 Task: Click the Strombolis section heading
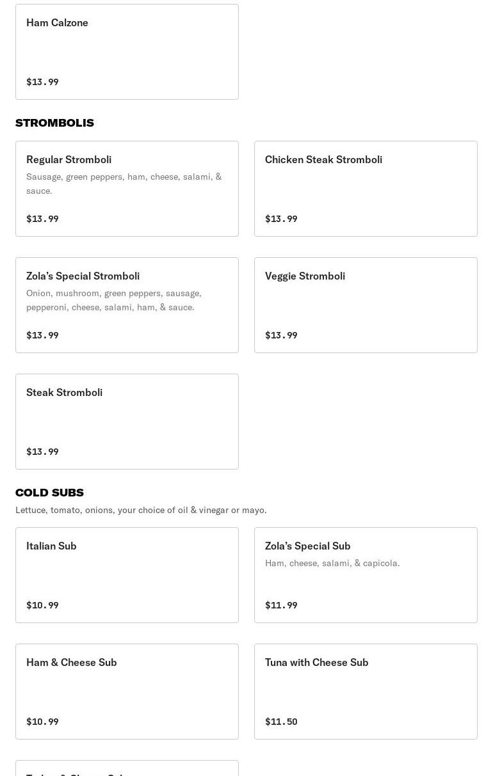click(54, 123)
